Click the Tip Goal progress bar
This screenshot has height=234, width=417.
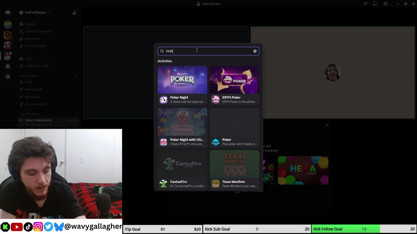[x=163, y=229]
